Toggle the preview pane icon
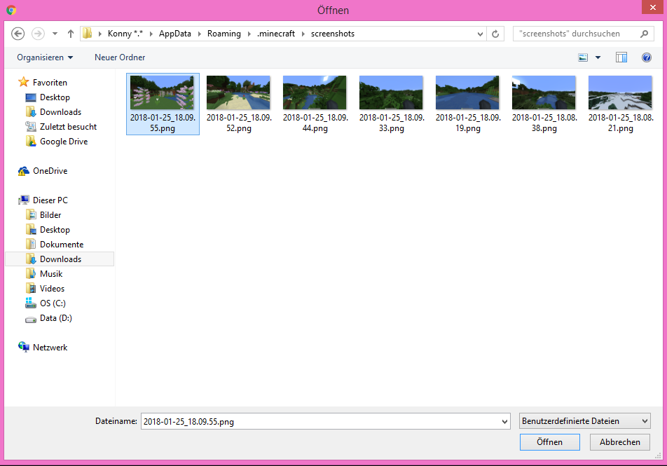667x466 pixels. click(621, 57)
